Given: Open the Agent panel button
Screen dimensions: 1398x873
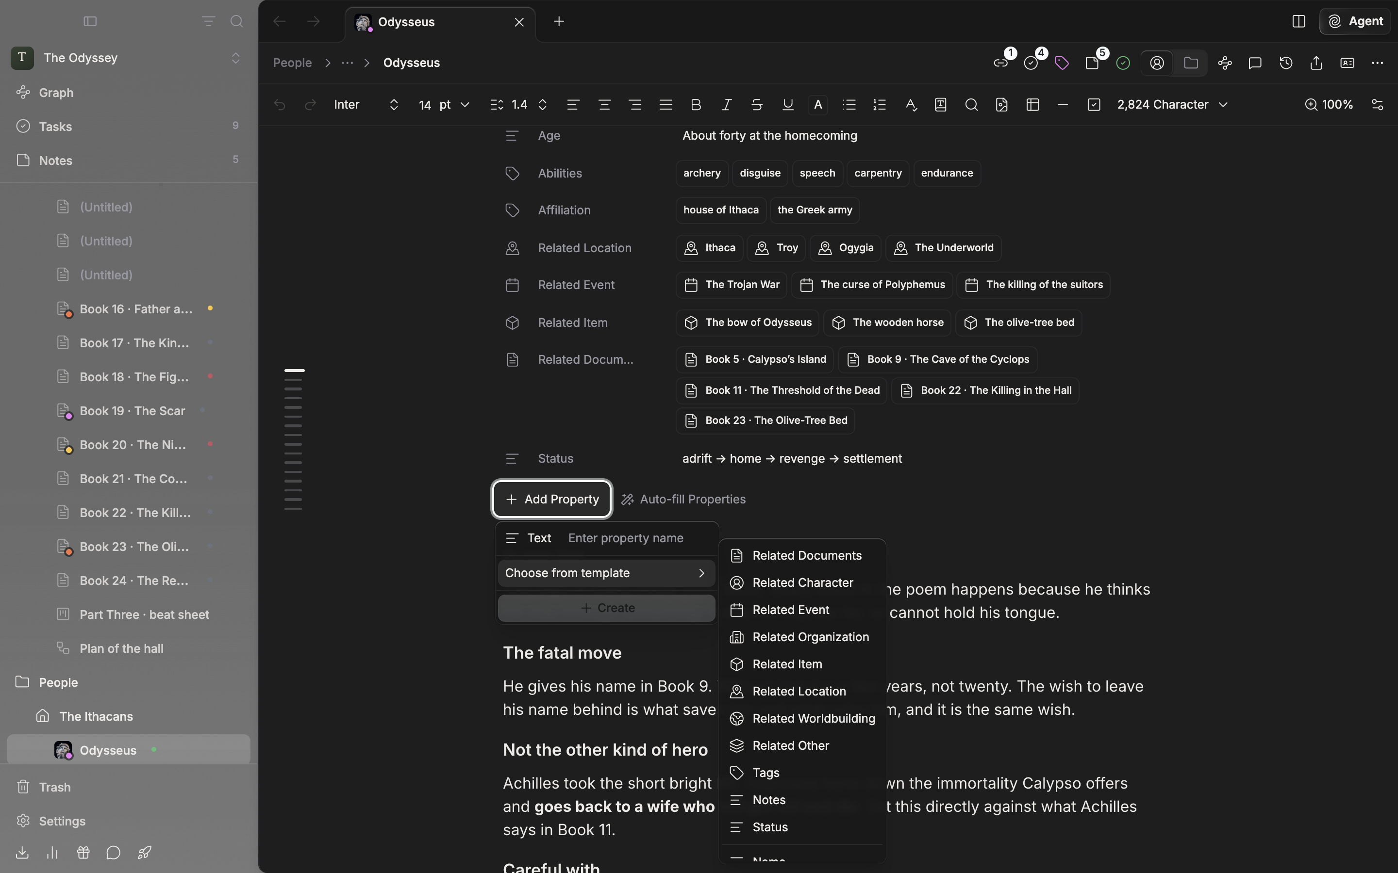Looking at the screenshot, I should (1355, 21).
